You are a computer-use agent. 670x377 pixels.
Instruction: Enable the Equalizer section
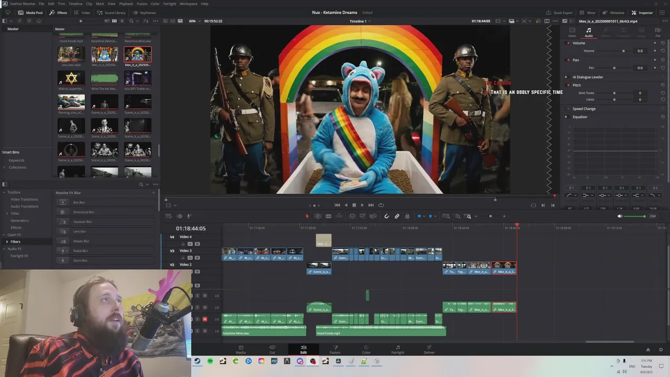coord(566,117)
